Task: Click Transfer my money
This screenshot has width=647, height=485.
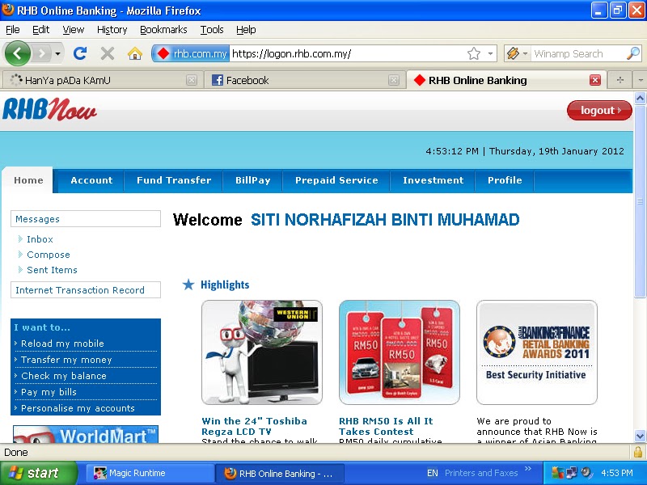Action: [x=66, y=360]
